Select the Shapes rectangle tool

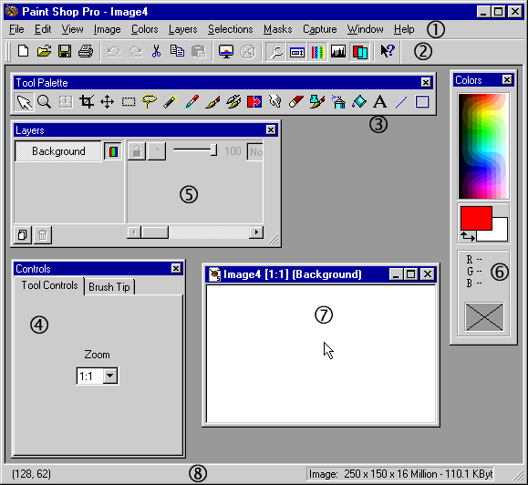pyautogui.click(x=422, y=102)
